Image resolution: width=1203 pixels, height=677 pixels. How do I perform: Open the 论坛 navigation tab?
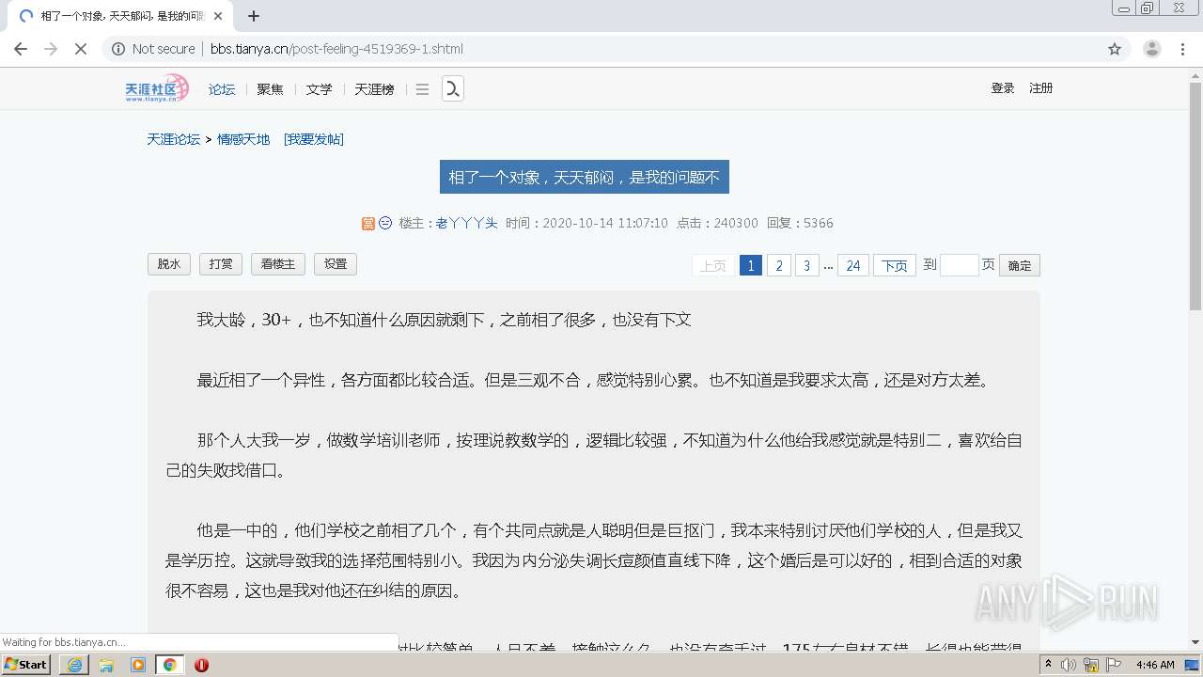point(222,89)
